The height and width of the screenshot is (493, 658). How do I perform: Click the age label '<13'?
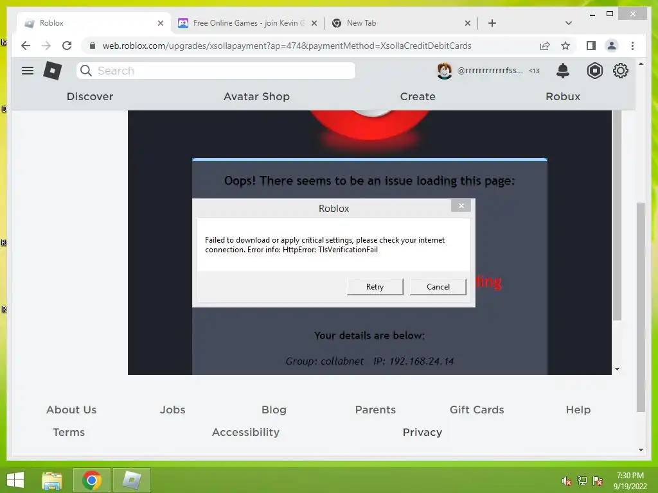tap(534, 71)
